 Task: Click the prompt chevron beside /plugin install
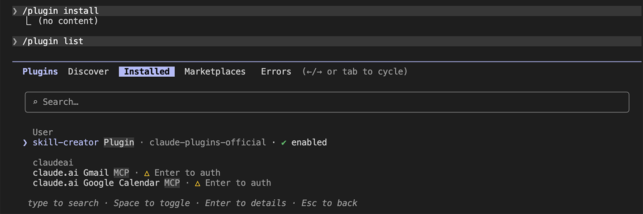point(15,11)
